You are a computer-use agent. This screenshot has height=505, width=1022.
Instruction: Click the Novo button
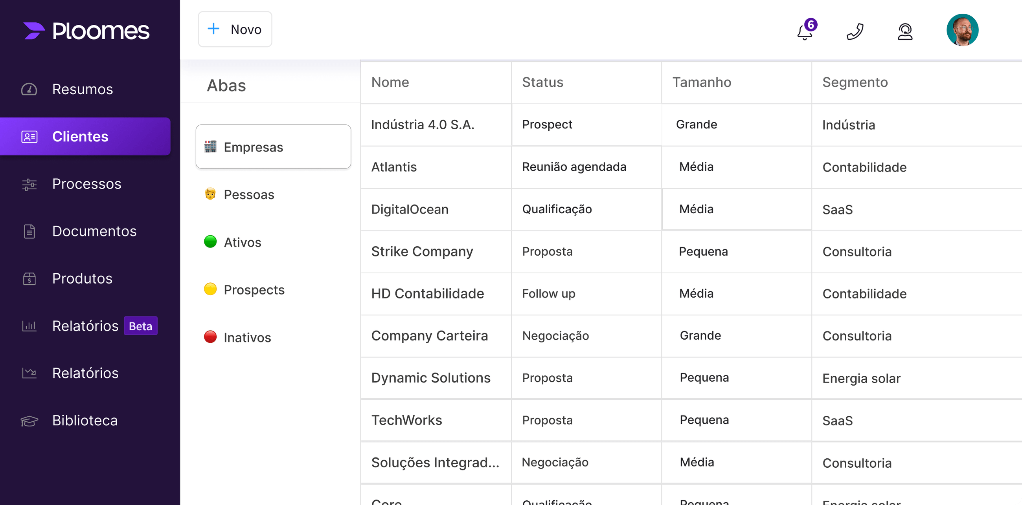pos(235,29)
